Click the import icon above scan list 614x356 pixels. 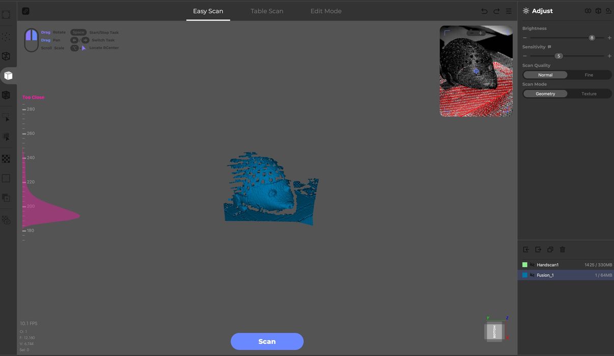click(526, 250)
